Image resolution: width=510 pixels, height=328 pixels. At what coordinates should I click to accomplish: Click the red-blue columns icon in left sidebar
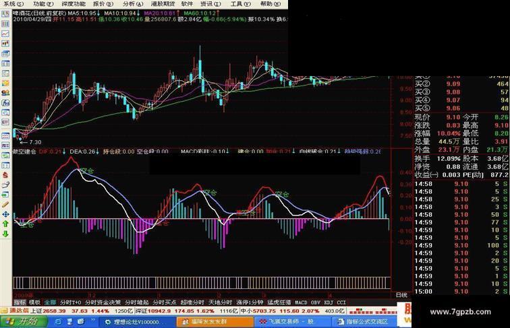(x=5, y=24)
